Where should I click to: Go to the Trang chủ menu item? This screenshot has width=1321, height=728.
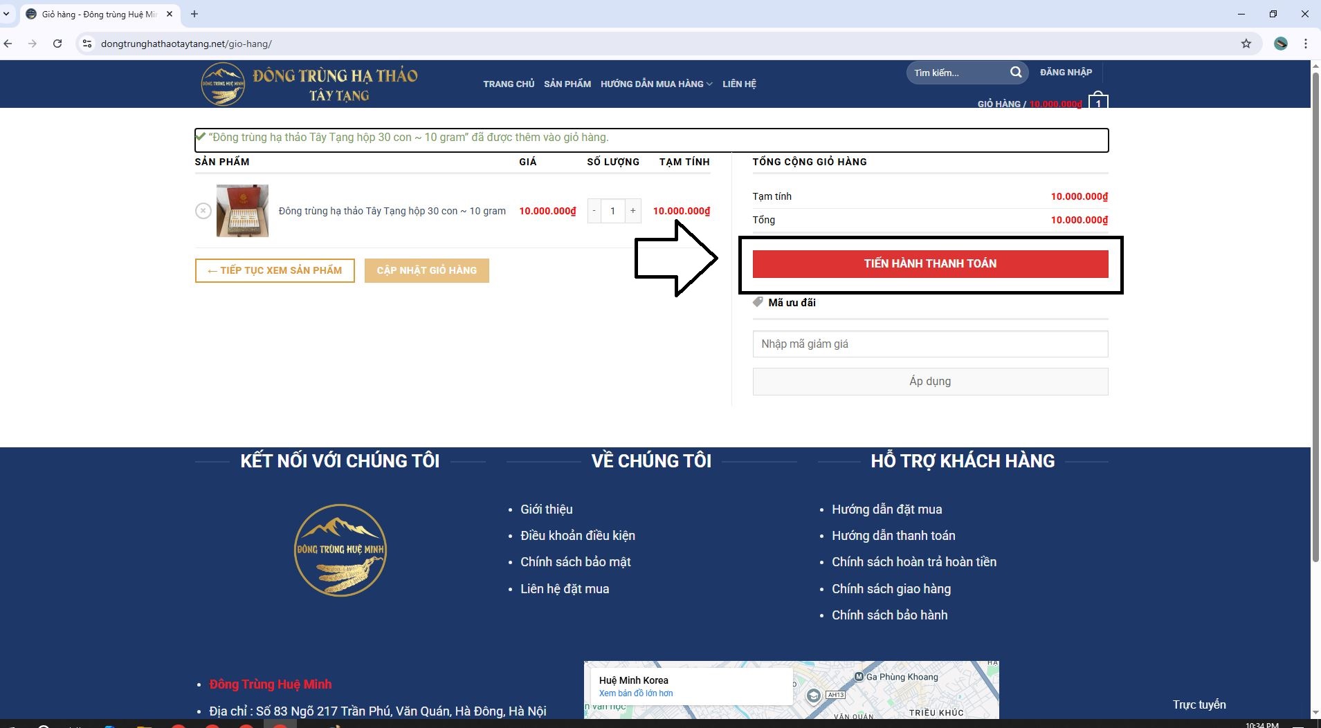pos(509,84)
